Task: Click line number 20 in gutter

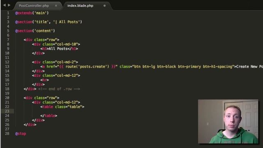Action: click(x=7, y=98)
